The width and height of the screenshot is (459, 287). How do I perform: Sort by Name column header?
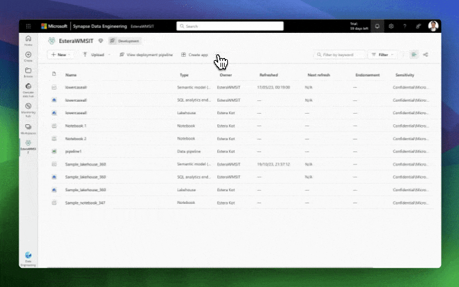point(71,75)
